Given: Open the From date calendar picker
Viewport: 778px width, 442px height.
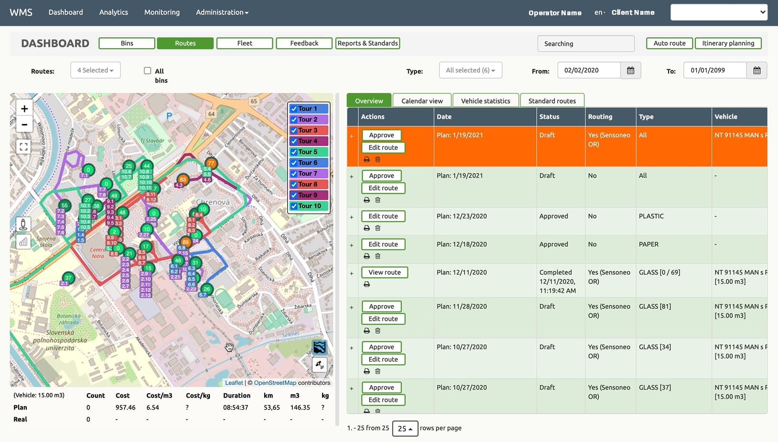Looking at the screenshot, I should pos(630,71).
